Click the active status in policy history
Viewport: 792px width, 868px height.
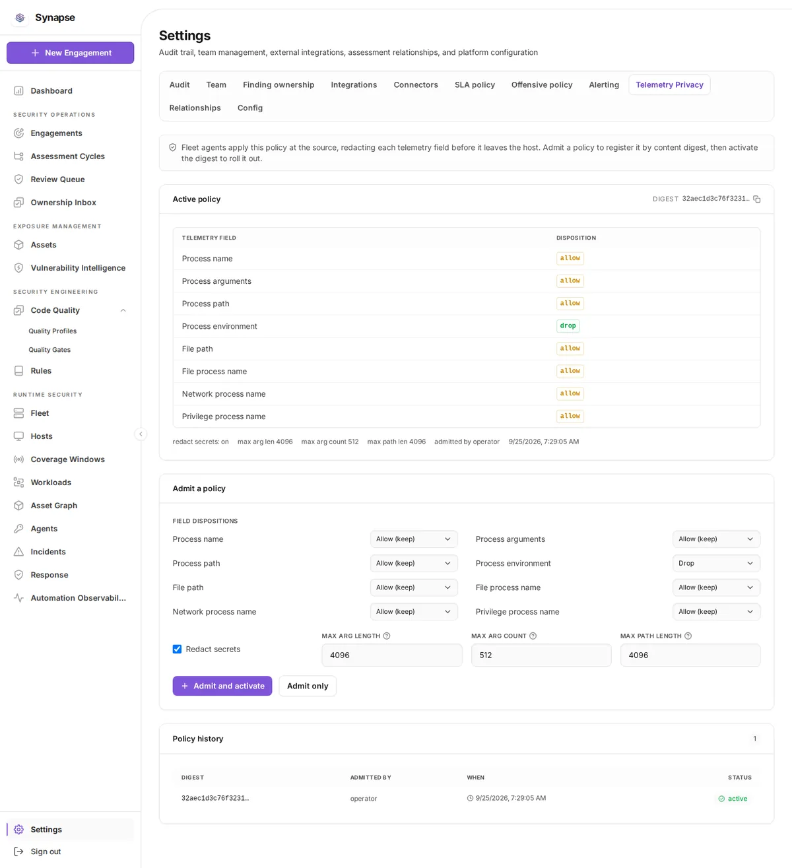(733, 799)
